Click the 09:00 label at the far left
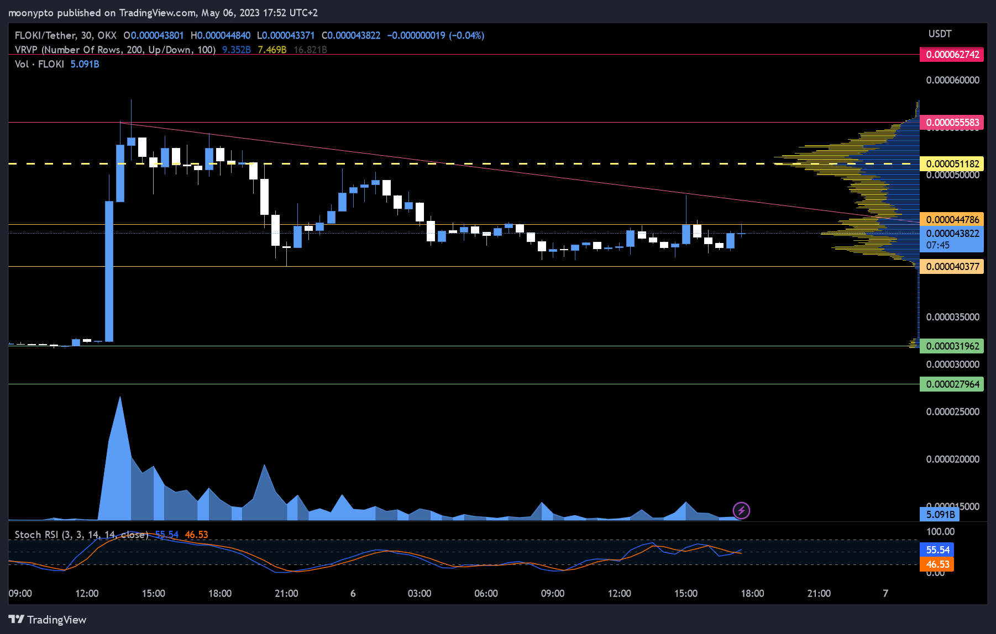996x634 pixels. point(20,594)
